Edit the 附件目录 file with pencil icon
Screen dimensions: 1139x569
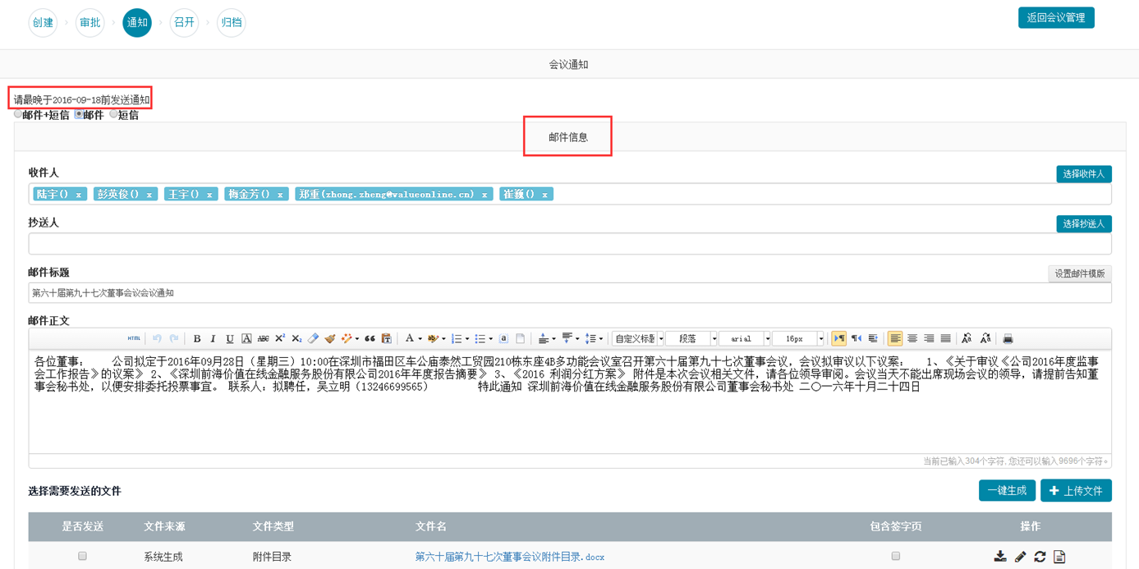1020,556
